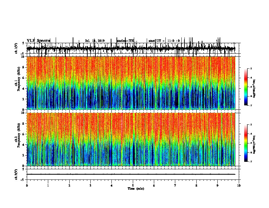Click the ch.1(V) waveform axis label
The width and height of the screenshot is (269, 208).
pyautogui.click(x=16, y=48)
